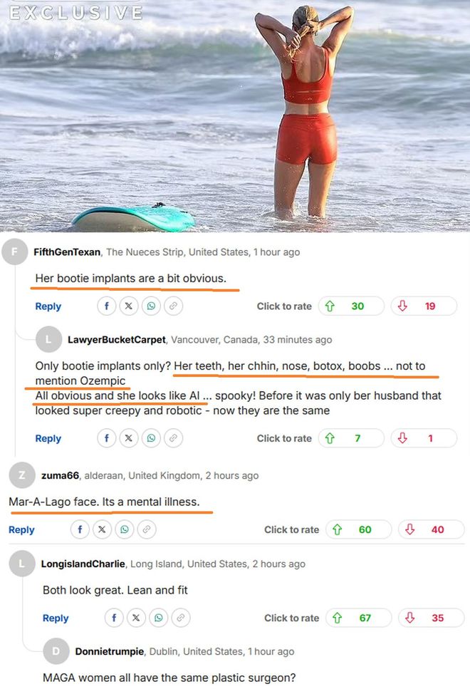Reply to zuma66's Mar-A-Lago comment
Screen dimensions: 470x689
click(21, 530)
